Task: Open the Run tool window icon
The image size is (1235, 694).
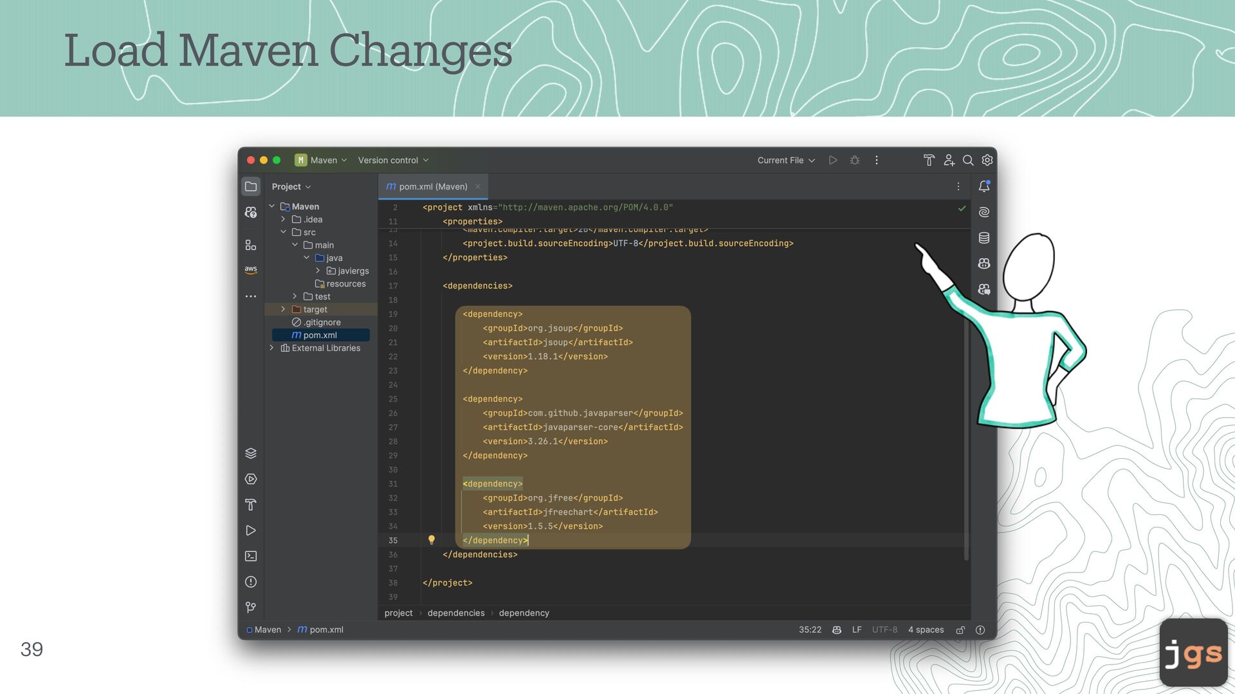Action: pos(251,530)
